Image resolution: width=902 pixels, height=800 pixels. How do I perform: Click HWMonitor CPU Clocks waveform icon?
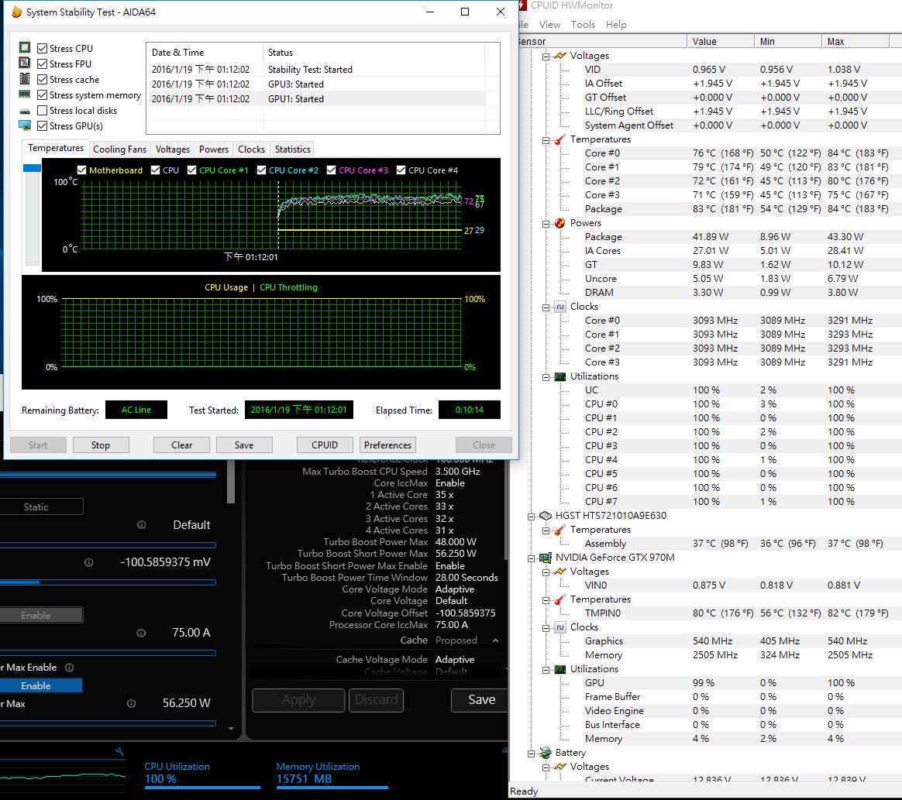tap(560, 307)
